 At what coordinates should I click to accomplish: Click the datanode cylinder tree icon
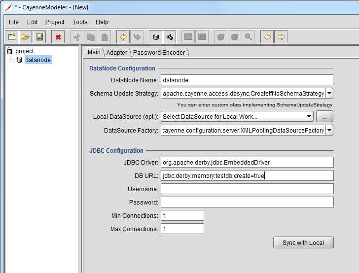[19, 60]
